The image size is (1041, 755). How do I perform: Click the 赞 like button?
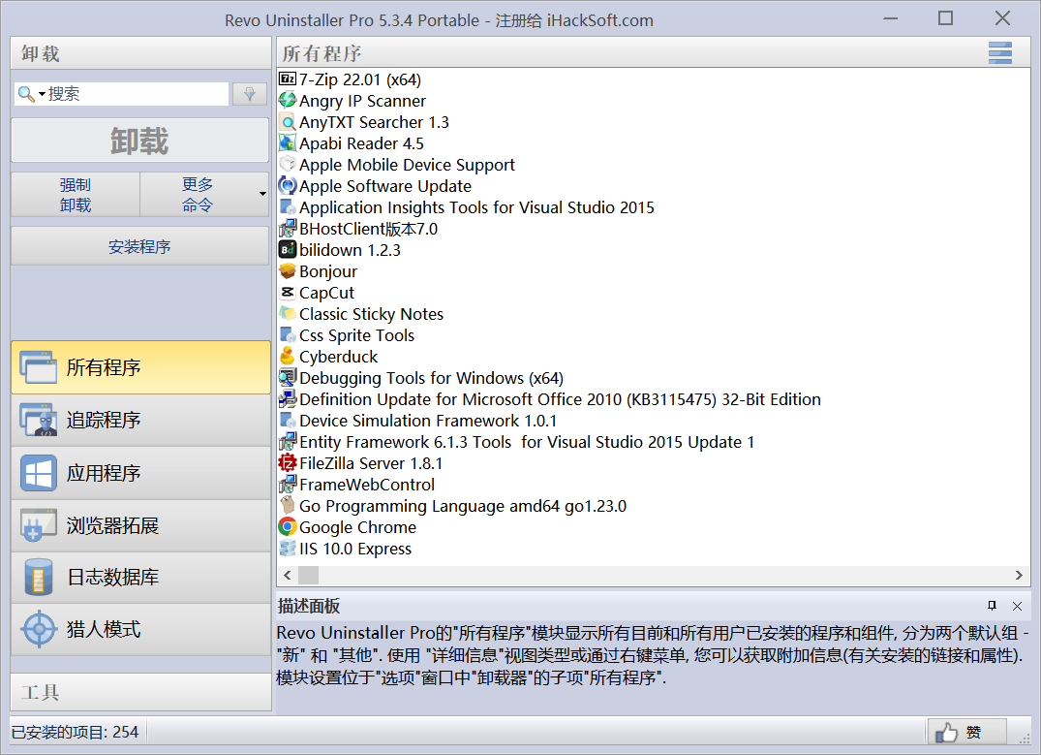pos(966,733)
